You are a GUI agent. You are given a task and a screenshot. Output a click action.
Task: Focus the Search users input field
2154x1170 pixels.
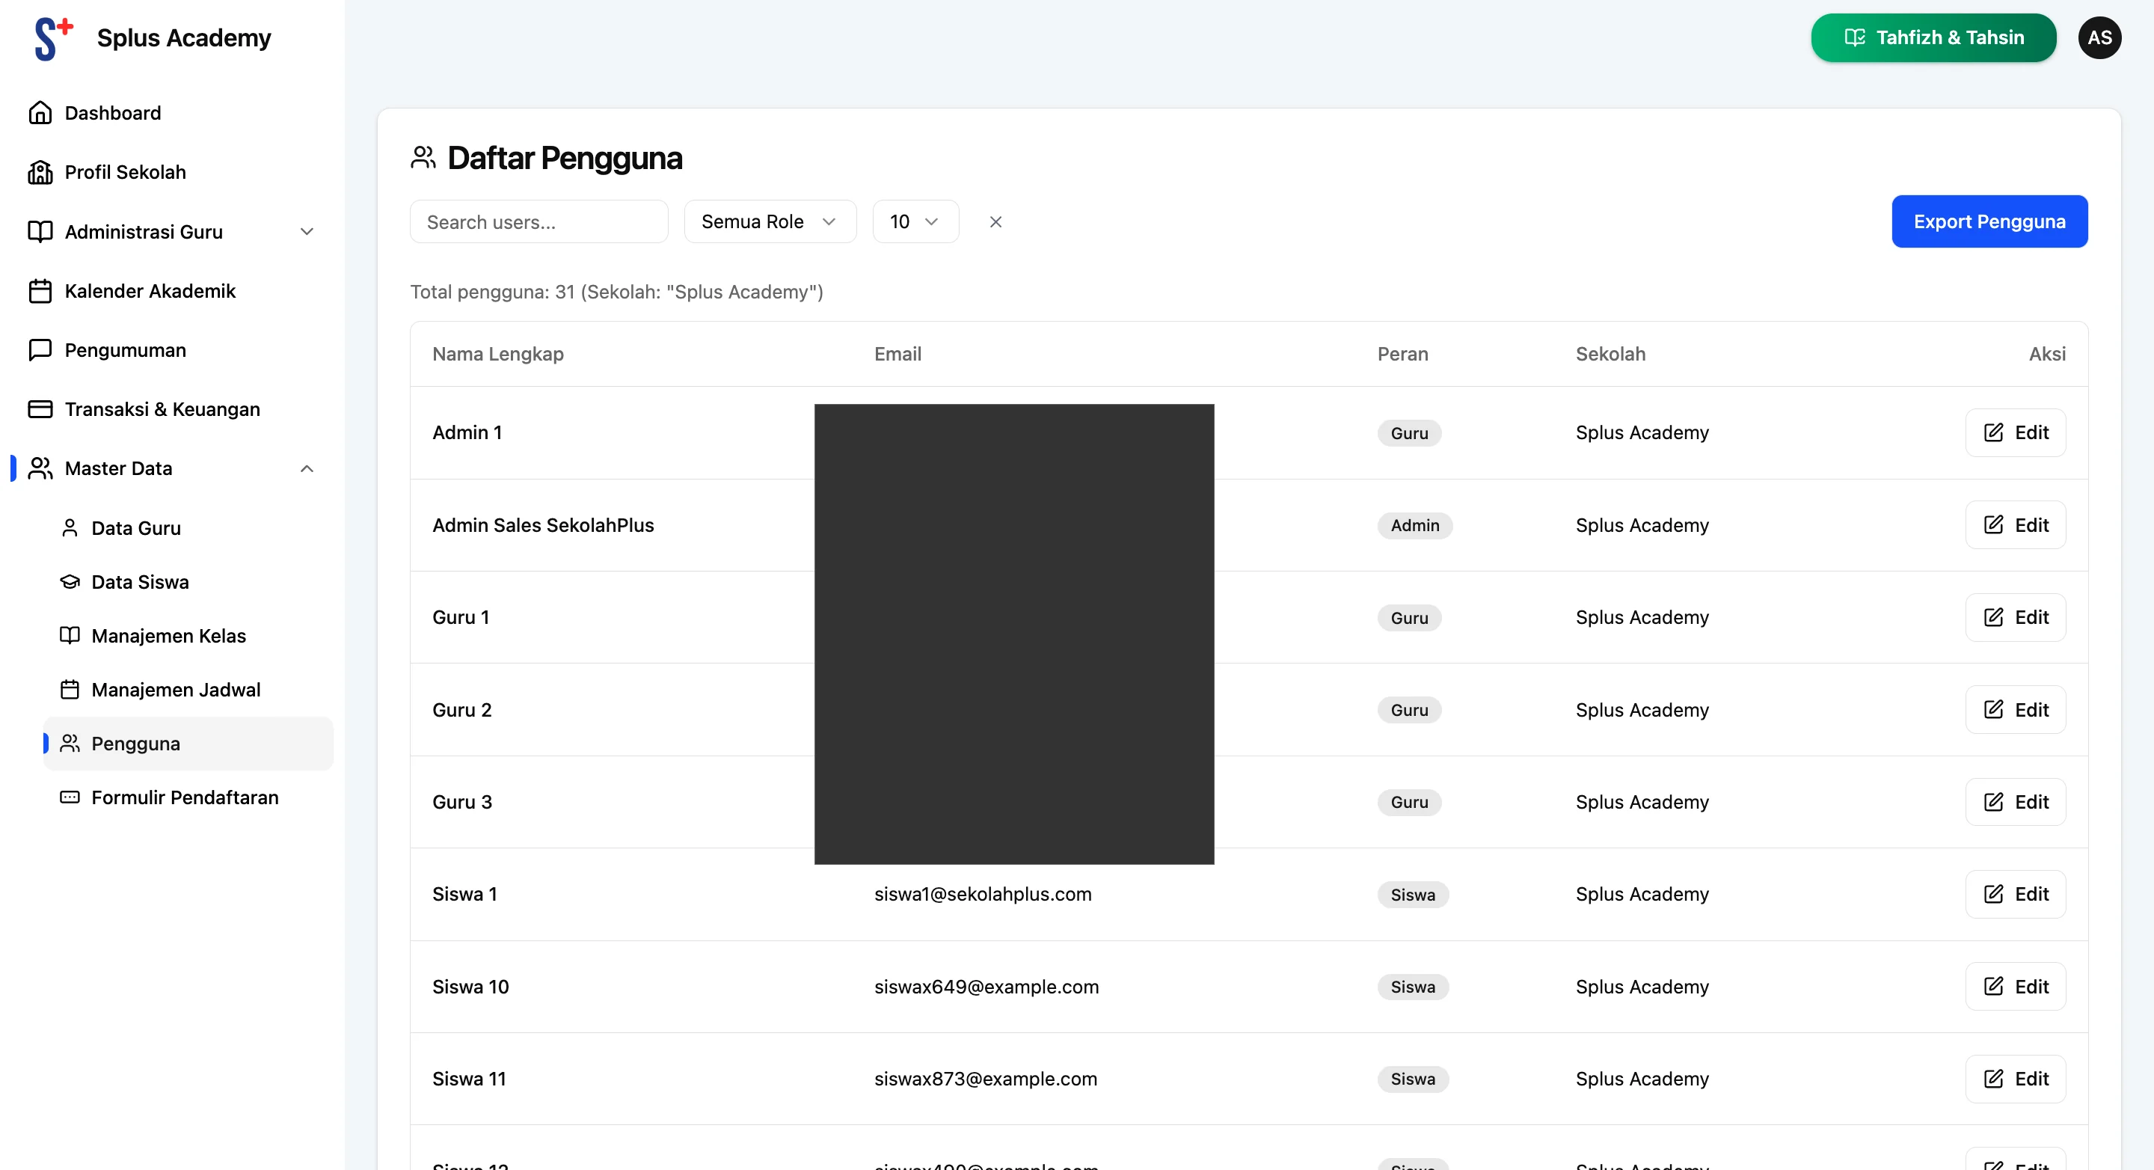(x=538, y=221)
